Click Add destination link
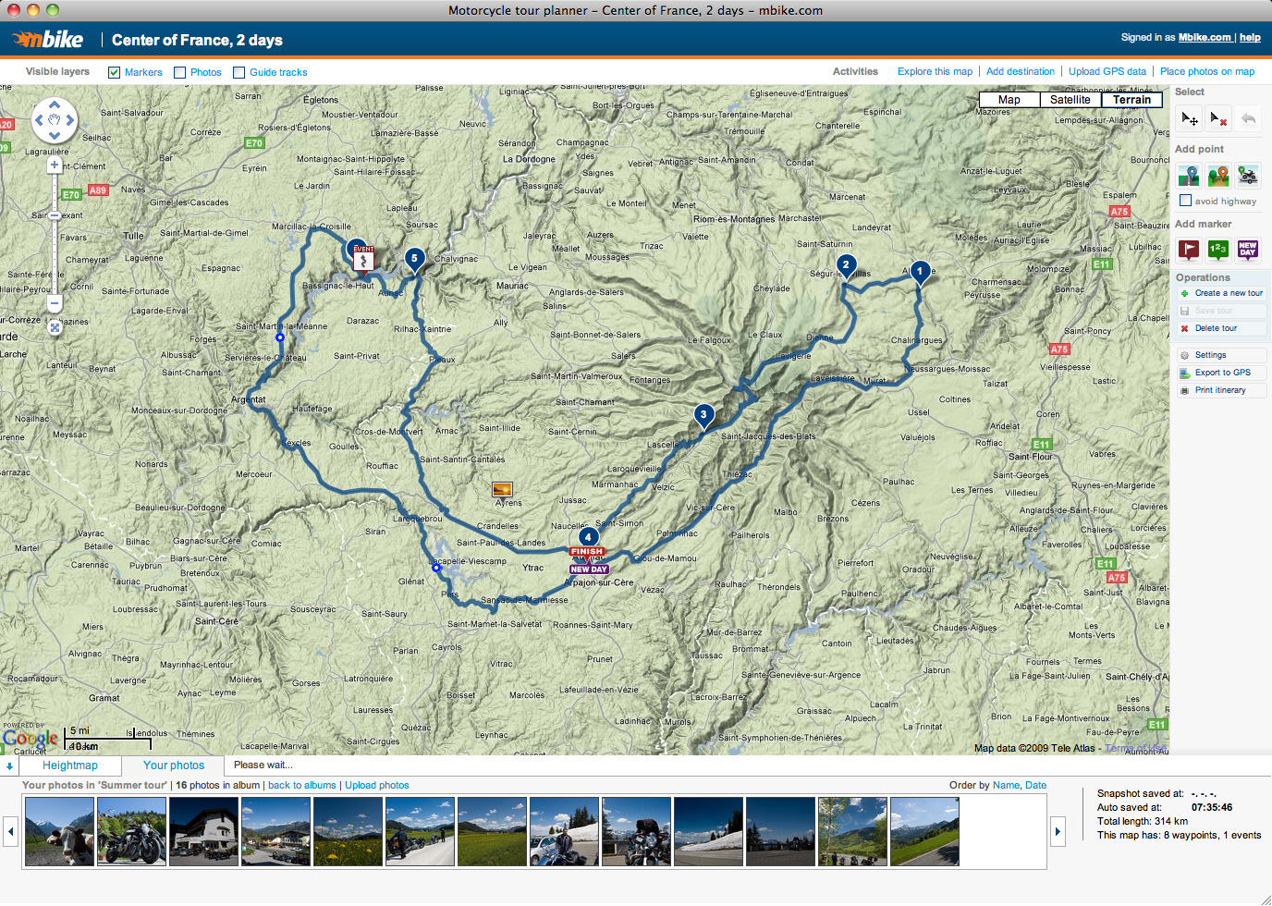 click(x=1021, y=71)
